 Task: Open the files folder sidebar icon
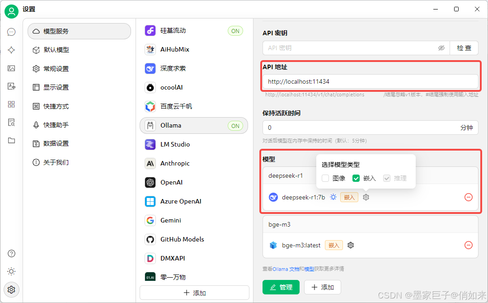(x=11, y=141)
